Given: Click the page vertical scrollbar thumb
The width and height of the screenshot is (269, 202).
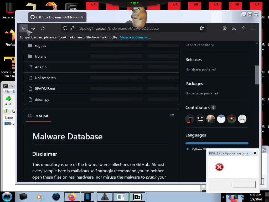Looking at the screenshot, I should [257, 75].
